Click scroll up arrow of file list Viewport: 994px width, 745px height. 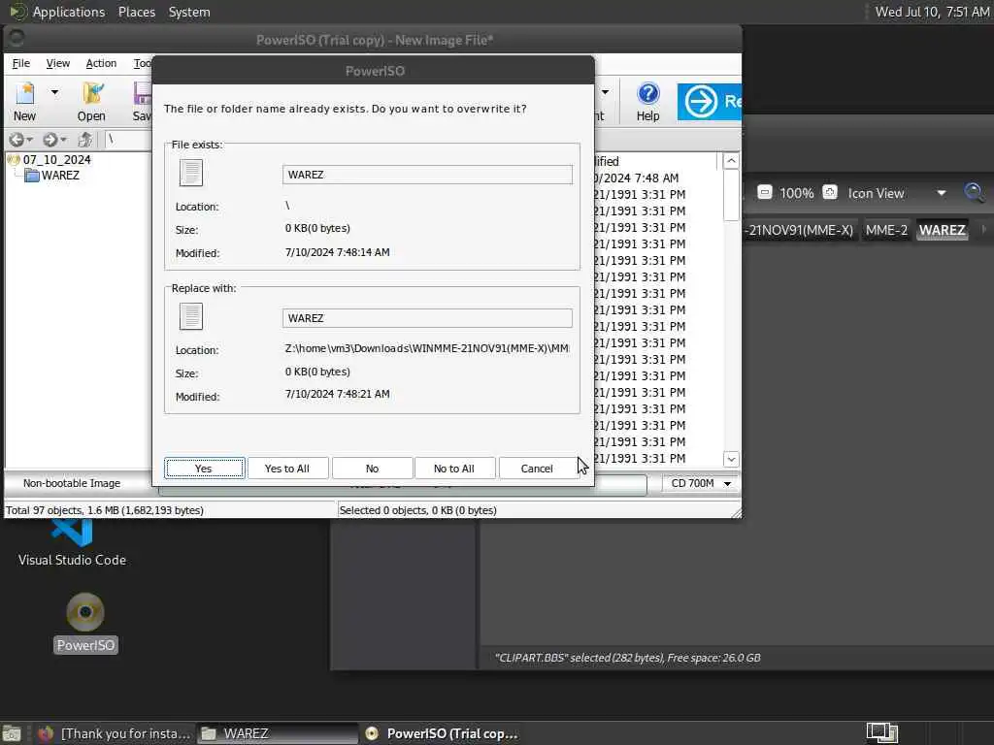tap(731, 161)
